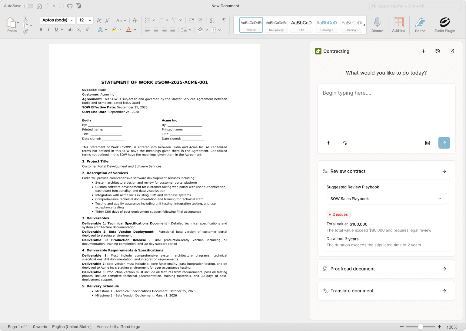Toggle Show paragraph marks pilcrow

point(224,20)
